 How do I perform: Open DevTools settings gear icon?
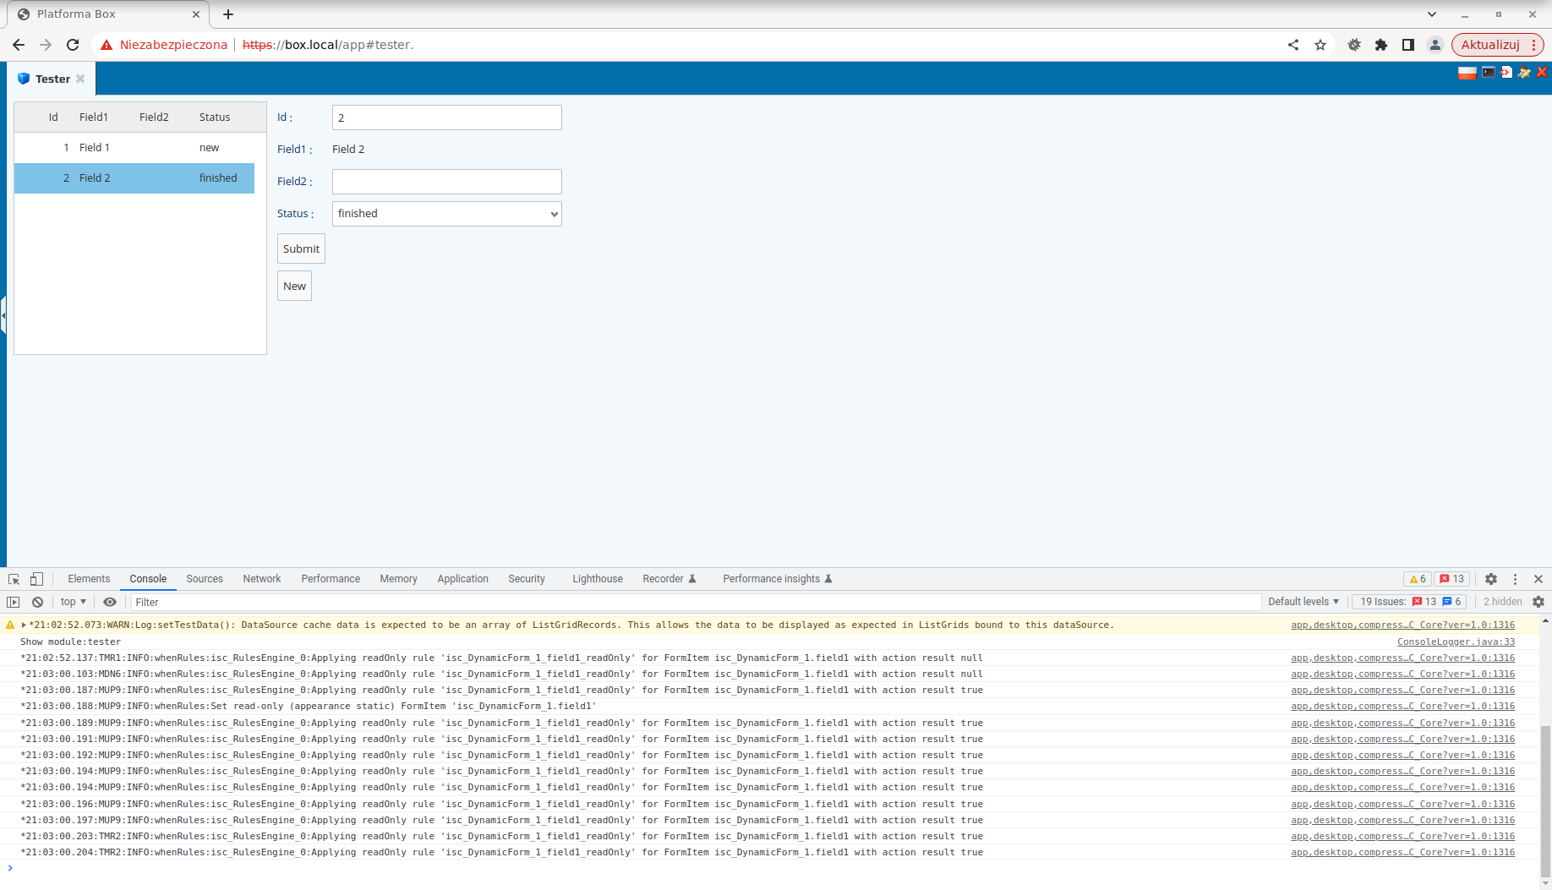1491,579
